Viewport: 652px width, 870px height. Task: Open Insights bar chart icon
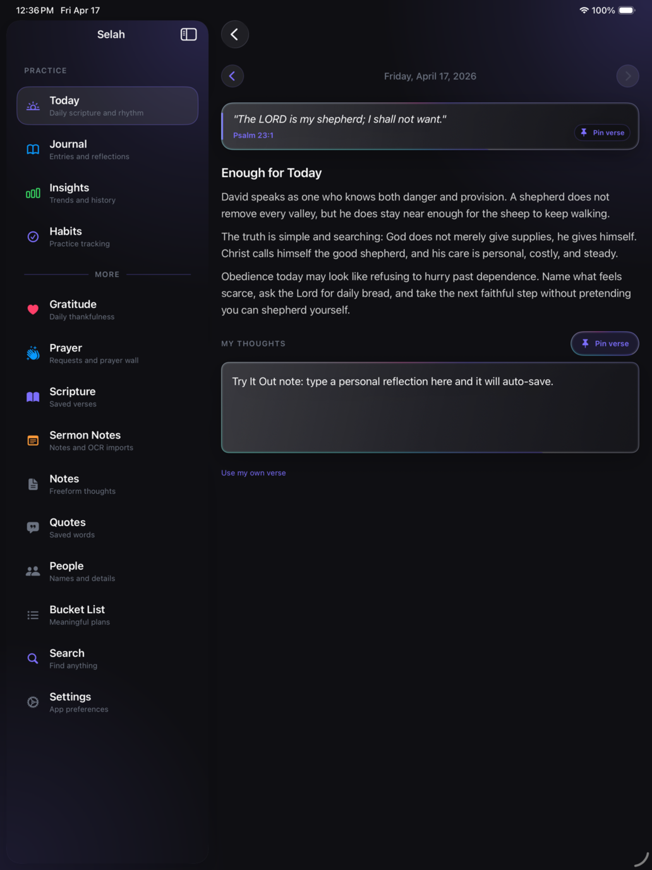[33, 193]
